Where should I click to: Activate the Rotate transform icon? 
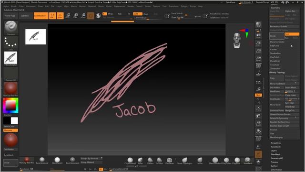83,16
